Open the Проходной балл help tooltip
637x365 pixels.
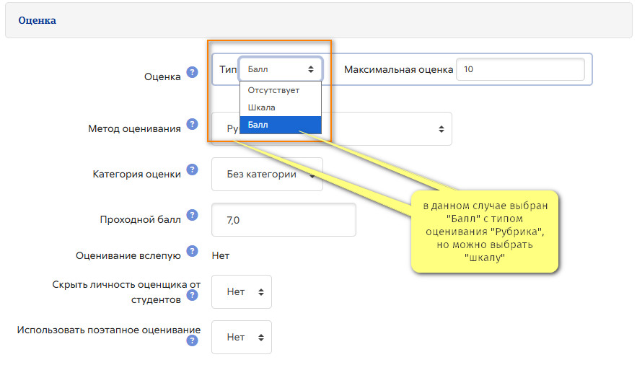click(x=192, y=215)
